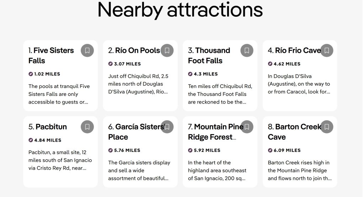This screenshot has width=364, height=197.
Task: Go to Thousand Foot Falls page
Action: 209,55
